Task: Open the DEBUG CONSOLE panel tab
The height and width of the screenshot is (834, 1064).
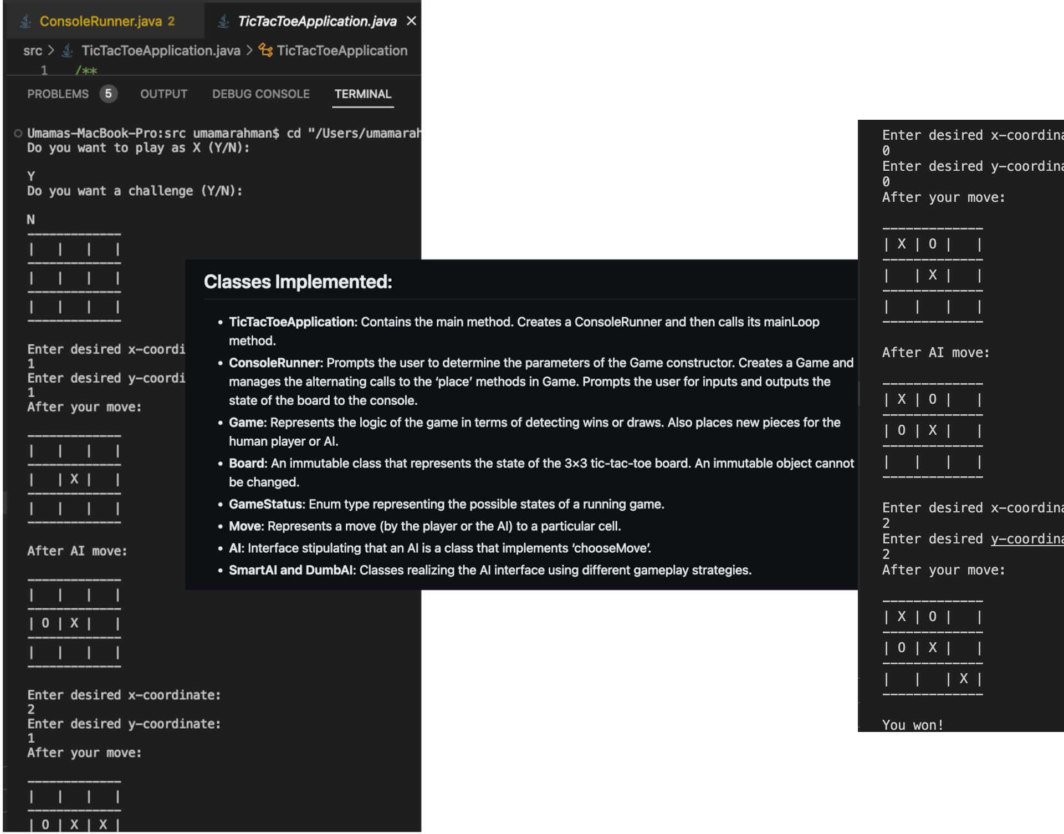Action: coord(260,94)
